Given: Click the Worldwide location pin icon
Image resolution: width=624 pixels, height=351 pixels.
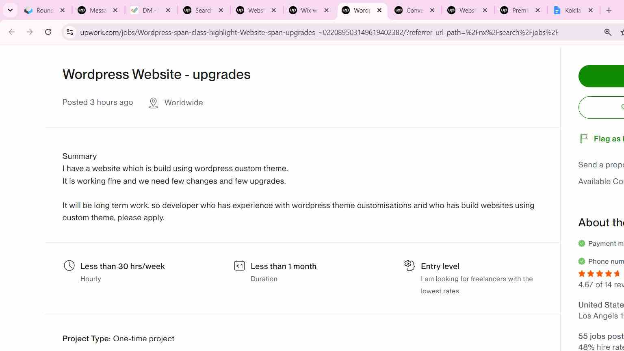Looking at the screenshot, I should click(x=153, y=103).
